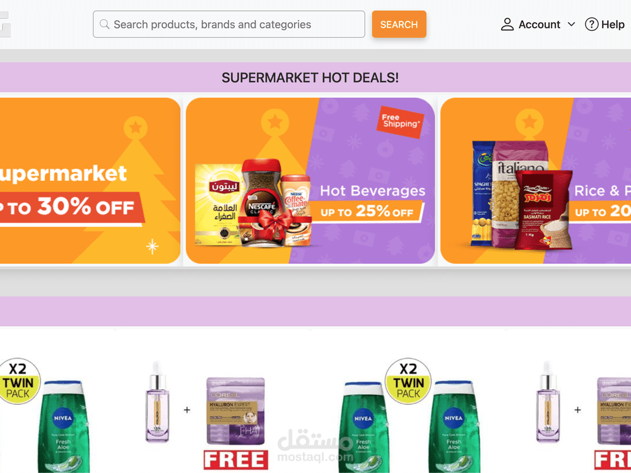Click the magnifying glass icon in search box
631x473 pixels.
pyautogui.click(x=104, y=24)
